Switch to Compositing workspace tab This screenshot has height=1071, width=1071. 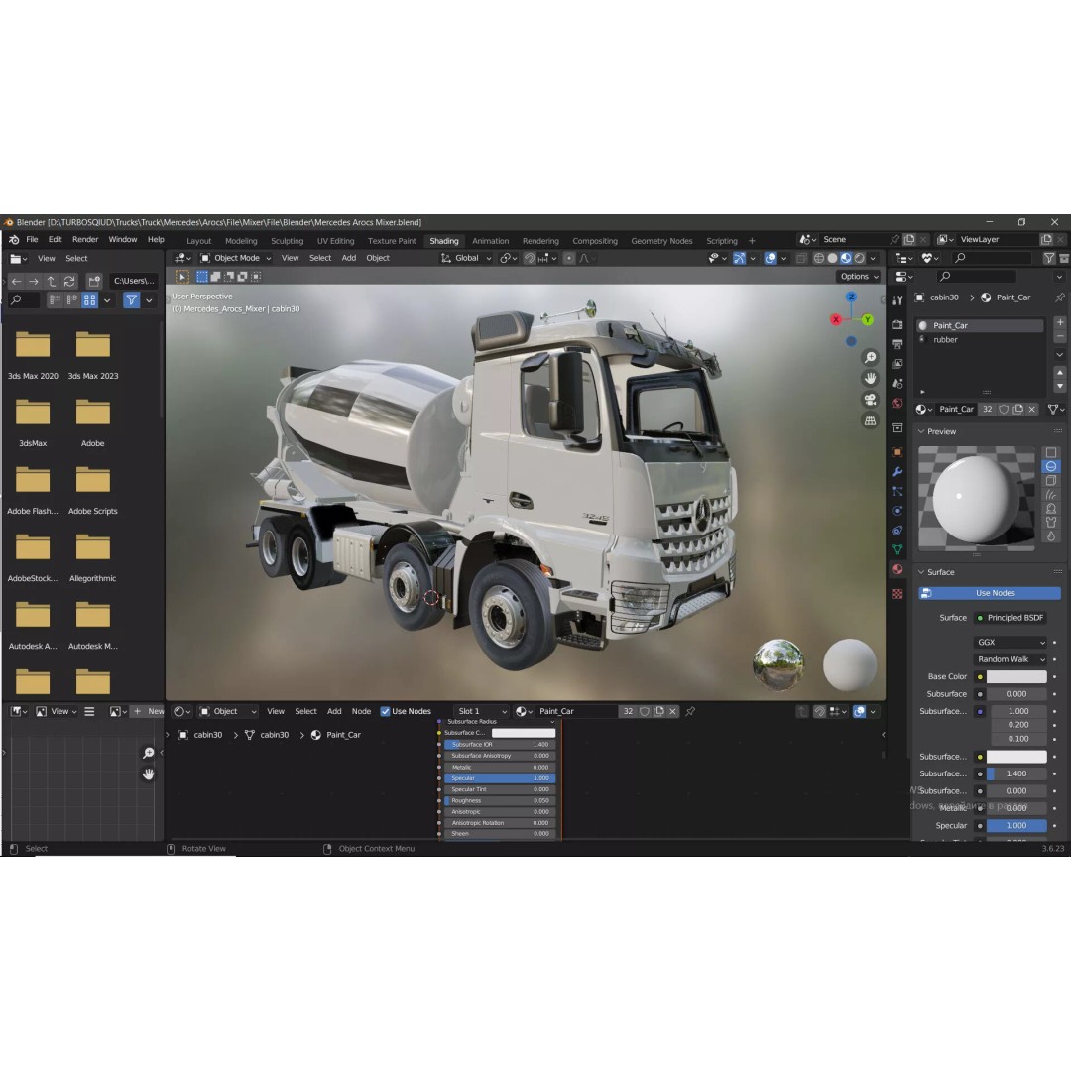click(x=595, y=241)
